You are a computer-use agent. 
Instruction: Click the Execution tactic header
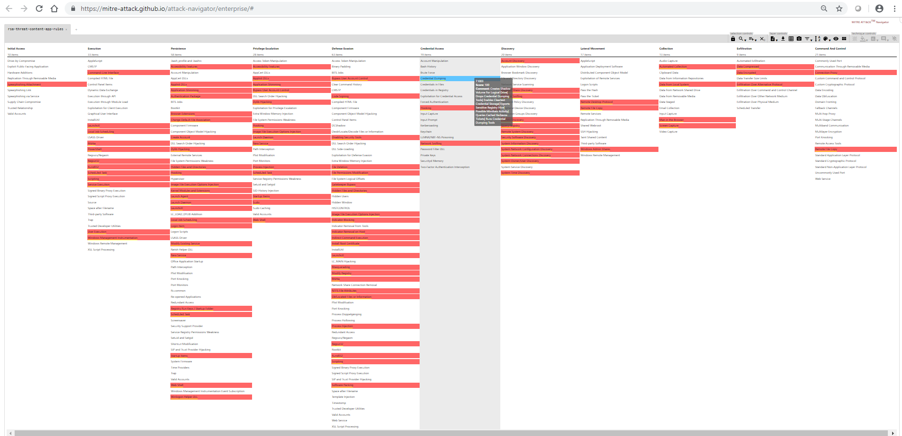94,49
